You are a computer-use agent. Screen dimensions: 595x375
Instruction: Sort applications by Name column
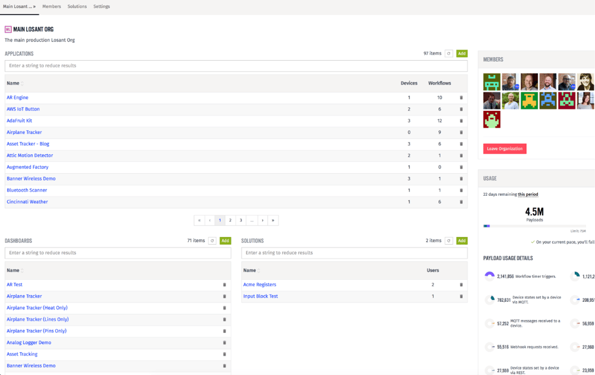(x=15, y=83)
